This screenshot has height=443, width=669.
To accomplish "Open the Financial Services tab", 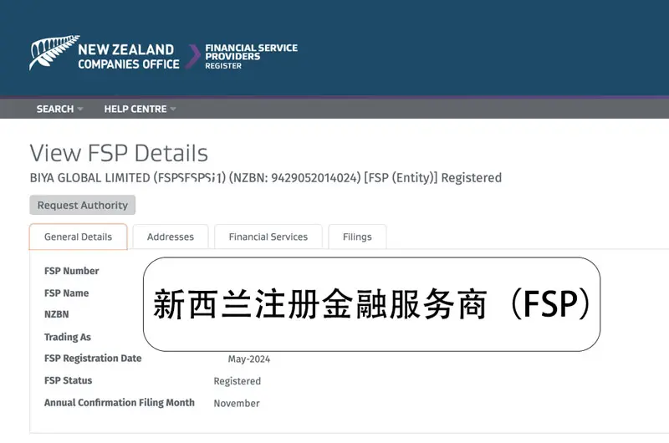I will click(x=268, y=237).
